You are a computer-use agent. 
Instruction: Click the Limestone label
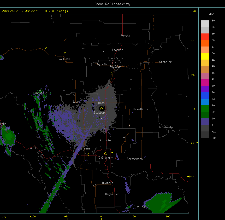click(x=40, y=93)
